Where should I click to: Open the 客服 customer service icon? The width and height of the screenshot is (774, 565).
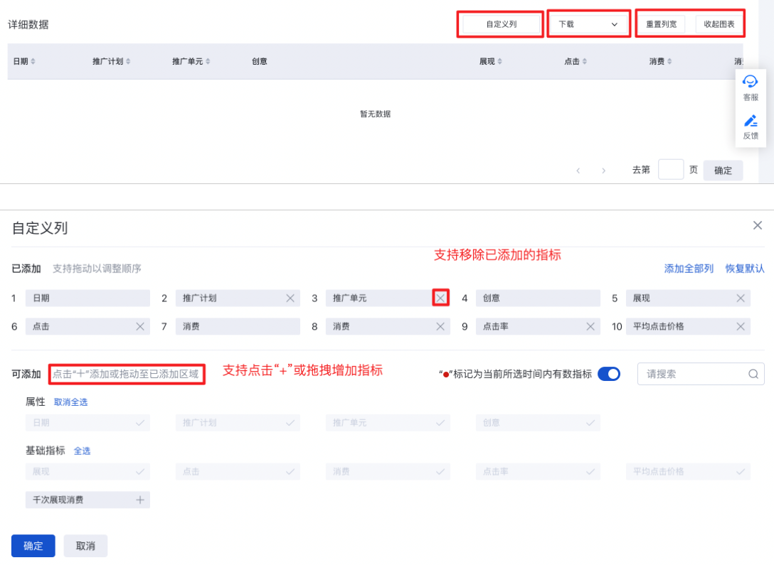tap(750, 82)
